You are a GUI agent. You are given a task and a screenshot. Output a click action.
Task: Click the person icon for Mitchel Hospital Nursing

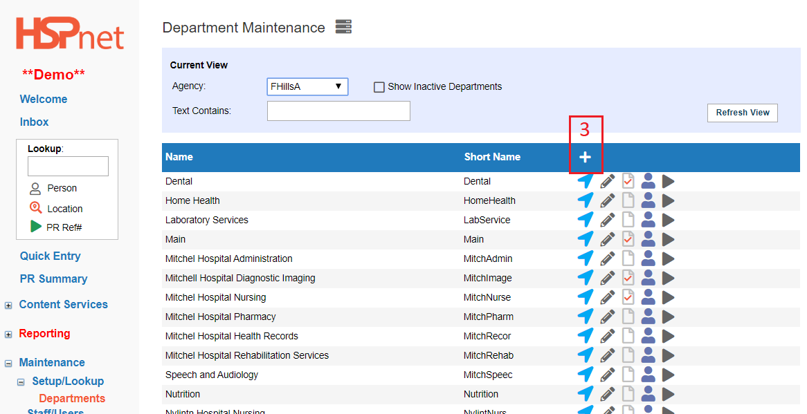click(649, 297)
